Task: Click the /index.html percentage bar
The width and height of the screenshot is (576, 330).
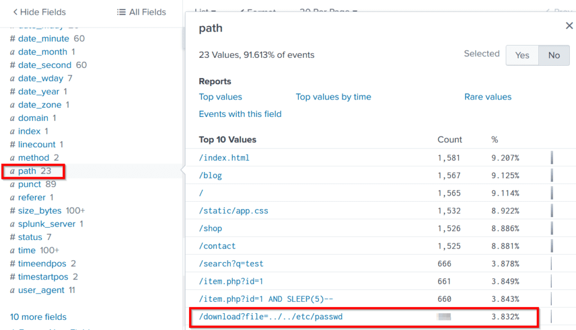Action: tap(552, 158)
